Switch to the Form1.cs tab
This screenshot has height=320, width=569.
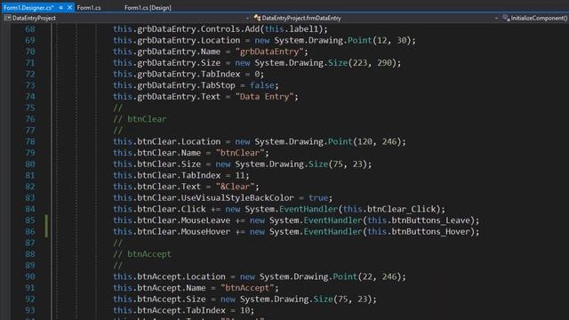pos(89,7)
